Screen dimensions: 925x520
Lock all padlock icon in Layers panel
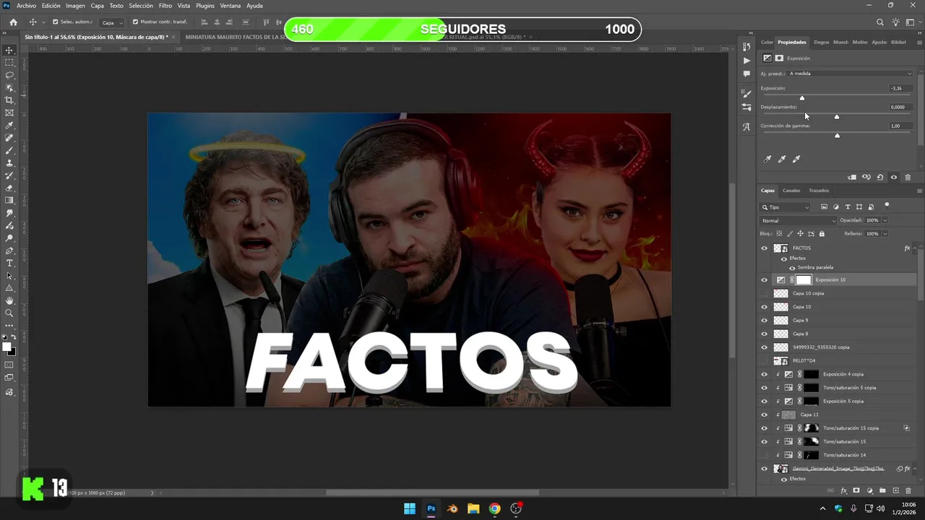pos(822,234)
